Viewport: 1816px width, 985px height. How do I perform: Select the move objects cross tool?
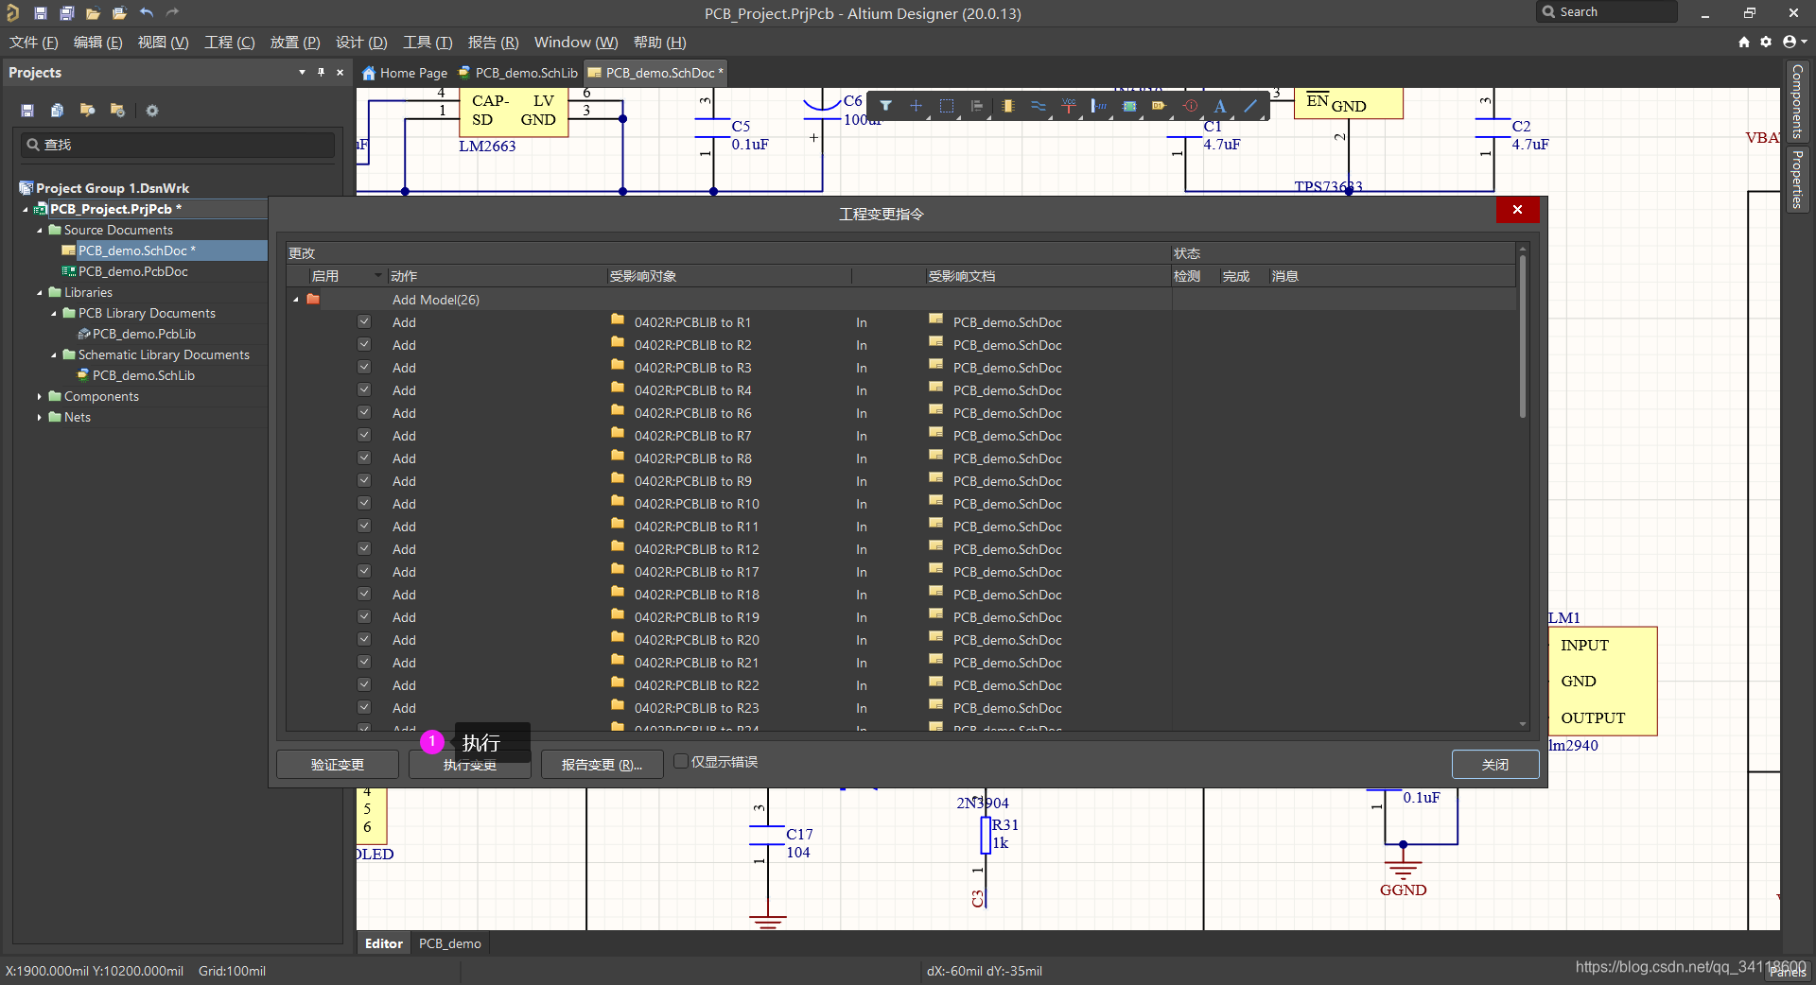[x=916, y=106]
